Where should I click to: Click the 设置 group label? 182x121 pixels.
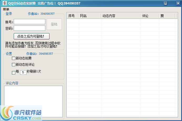click(9, 54)
